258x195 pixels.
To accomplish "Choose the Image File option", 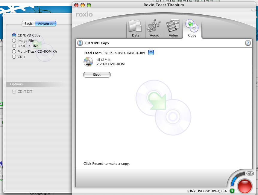I will pyautogui.click(x=14, y=41).
